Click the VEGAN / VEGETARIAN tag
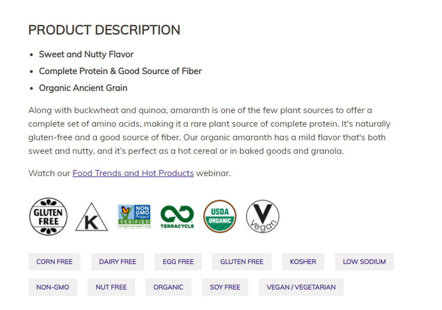The image size is (442, 310). tap(301, 287)
